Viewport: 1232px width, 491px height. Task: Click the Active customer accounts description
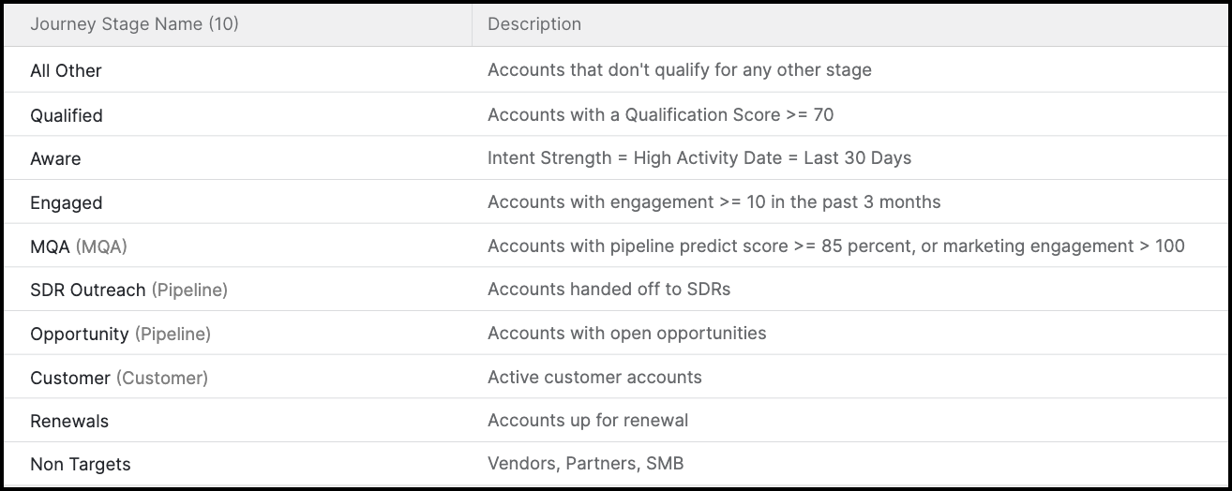click(x=594, y=378)
